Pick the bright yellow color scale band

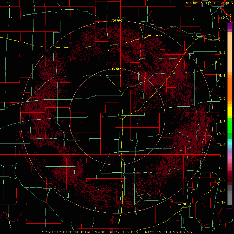point(230,111)
